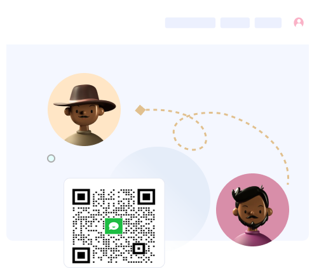Click the widest placeholder bar in header
333x268 pixels.
[190, 23]
